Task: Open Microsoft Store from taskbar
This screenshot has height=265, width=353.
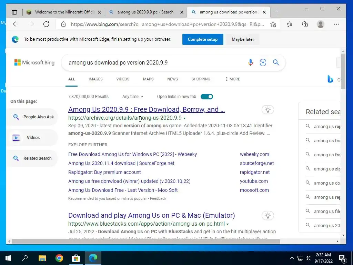Action: pos(76,258)
